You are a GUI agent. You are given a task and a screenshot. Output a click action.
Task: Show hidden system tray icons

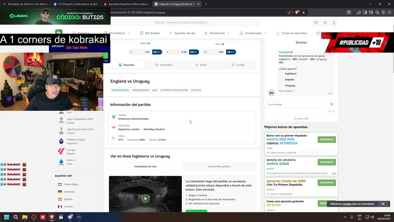pos(345,217)
